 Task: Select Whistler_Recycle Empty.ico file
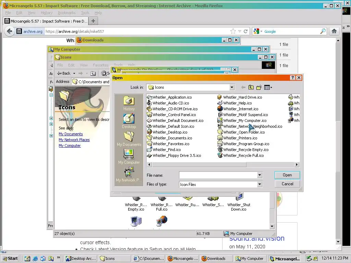(x=243, y=150)
